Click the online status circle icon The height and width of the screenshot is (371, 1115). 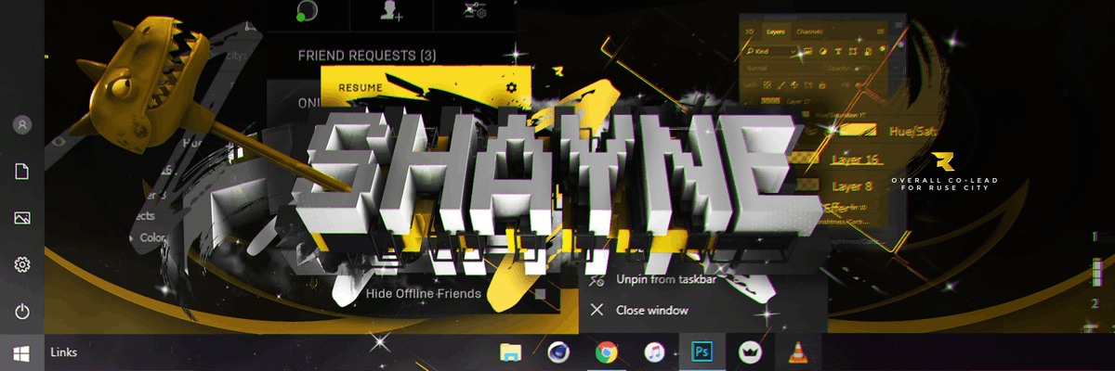308,10
